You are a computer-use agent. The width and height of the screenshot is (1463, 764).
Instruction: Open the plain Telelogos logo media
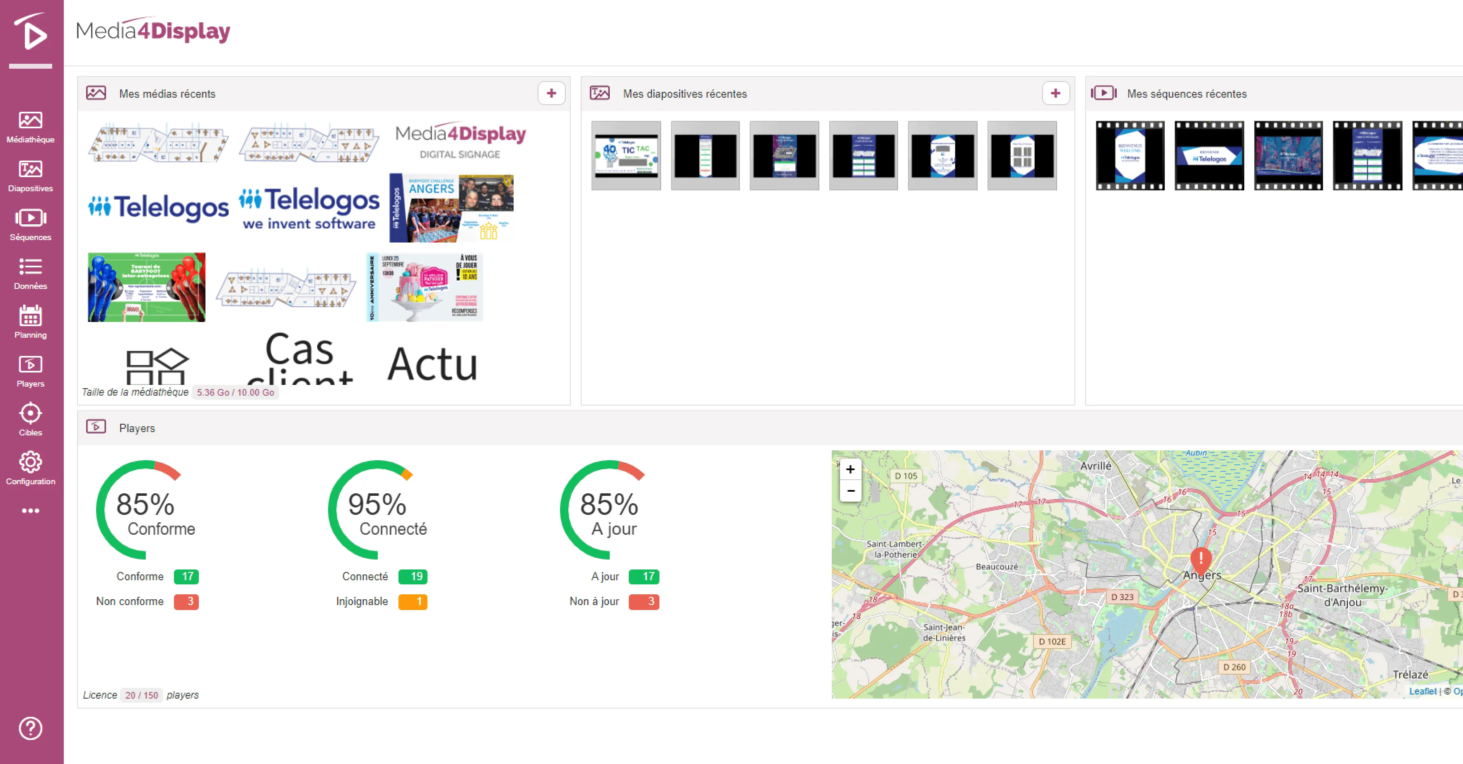point(159,207)
